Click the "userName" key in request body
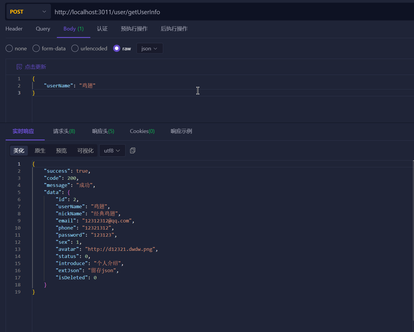This screenshot has height=332, width=414. (x=59, y=86)
